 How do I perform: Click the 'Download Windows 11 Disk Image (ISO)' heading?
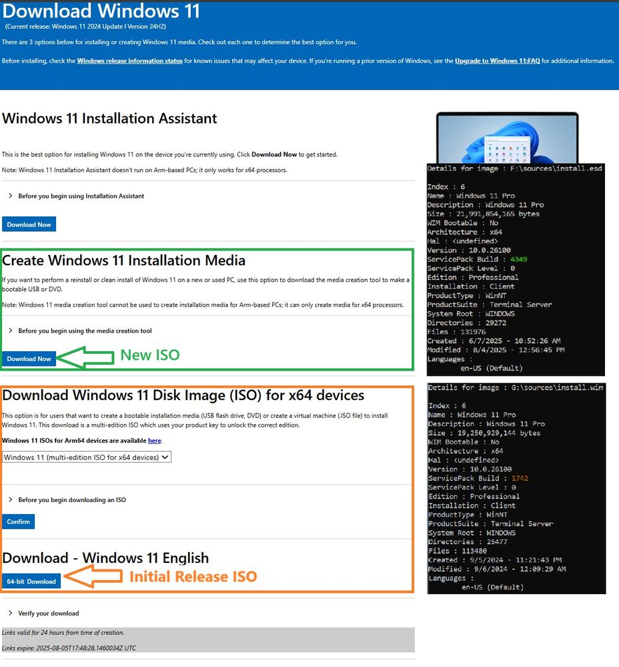[183, 395]
